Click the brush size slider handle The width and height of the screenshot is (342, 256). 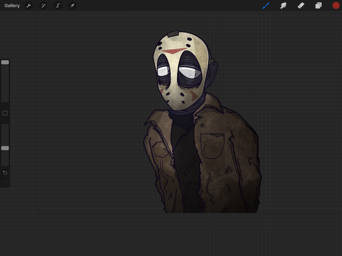[5, 63]
